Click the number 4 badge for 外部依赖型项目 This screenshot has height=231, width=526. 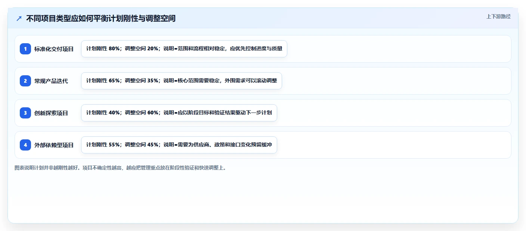pyautogui.click(x=25, y=145)
